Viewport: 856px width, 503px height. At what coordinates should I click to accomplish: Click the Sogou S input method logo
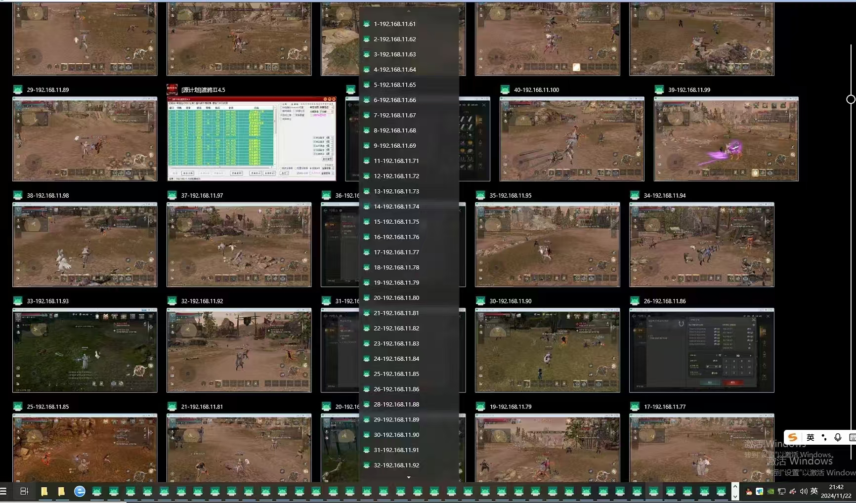[793, 437]
